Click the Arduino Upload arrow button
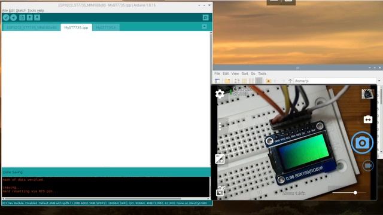Screen dimensions: 383x215 [14, 17]
